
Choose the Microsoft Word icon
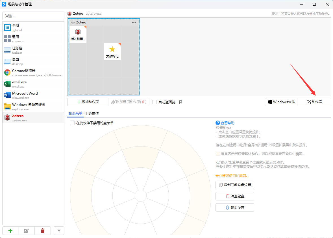pyautogui.click(x=7, y=95)
